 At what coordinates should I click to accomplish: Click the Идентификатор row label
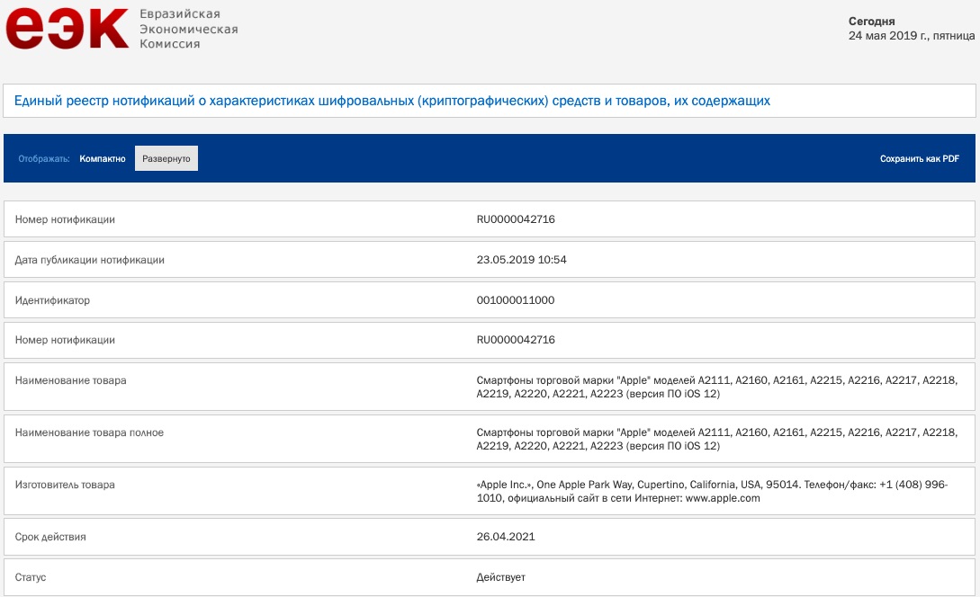coord(52,300)
